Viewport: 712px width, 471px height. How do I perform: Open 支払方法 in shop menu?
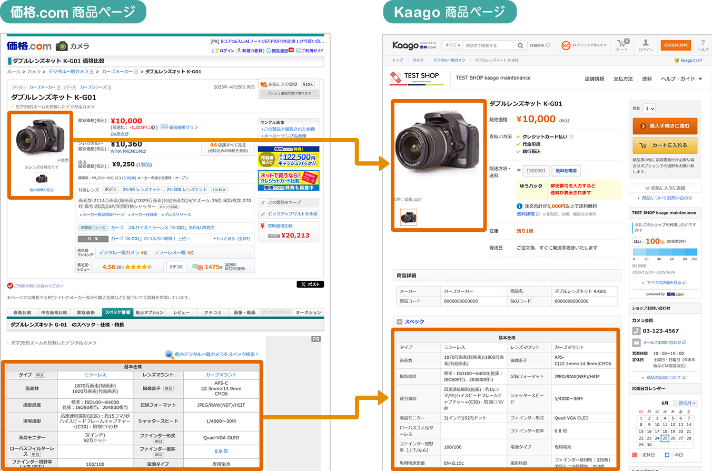pyautogui.click(x=623, y=79)
